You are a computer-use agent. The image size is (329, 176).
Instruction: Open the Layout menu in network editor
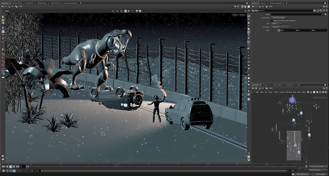click(x=282, y=92)
